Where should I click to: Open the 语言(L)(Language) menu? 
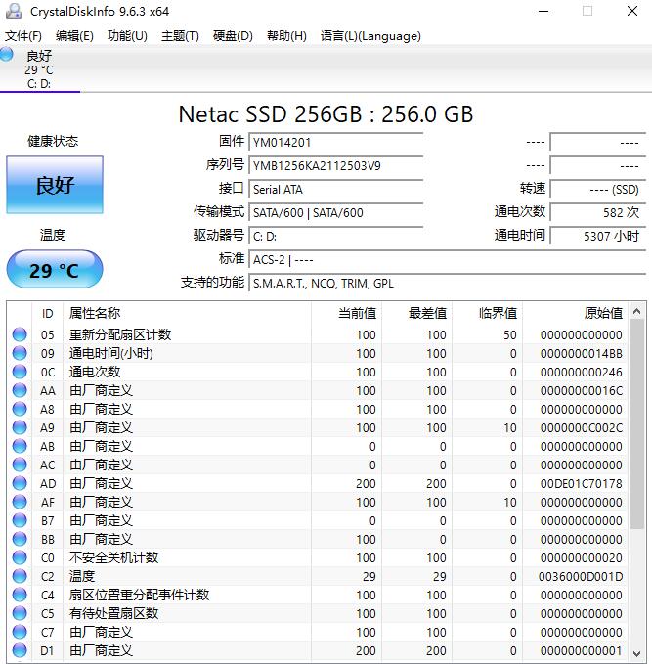coord(370,36)
